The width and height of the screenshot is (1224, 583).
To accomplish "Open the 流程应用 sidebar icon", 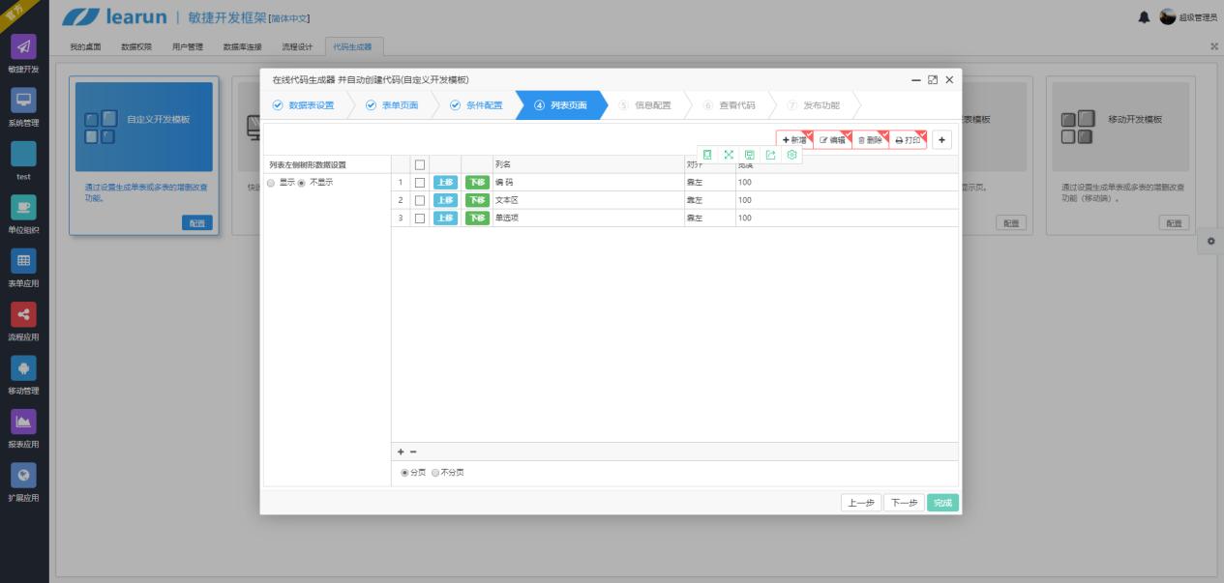I will (x=24, y=314).
